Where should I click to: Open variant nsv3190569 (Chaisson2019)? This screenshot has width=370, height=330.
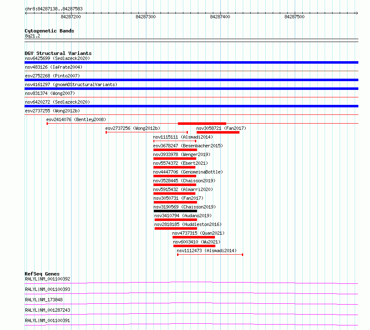coord(185,207)
